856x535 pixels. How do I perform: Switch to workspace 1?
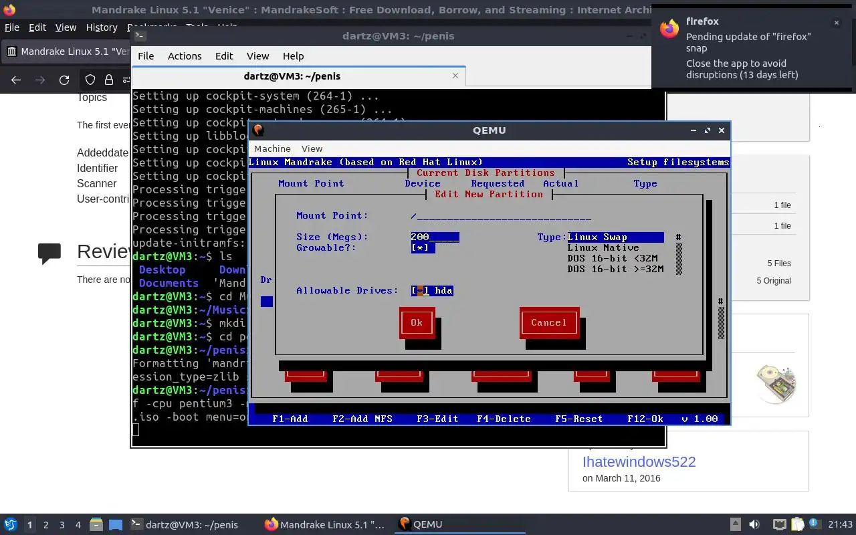29,524
